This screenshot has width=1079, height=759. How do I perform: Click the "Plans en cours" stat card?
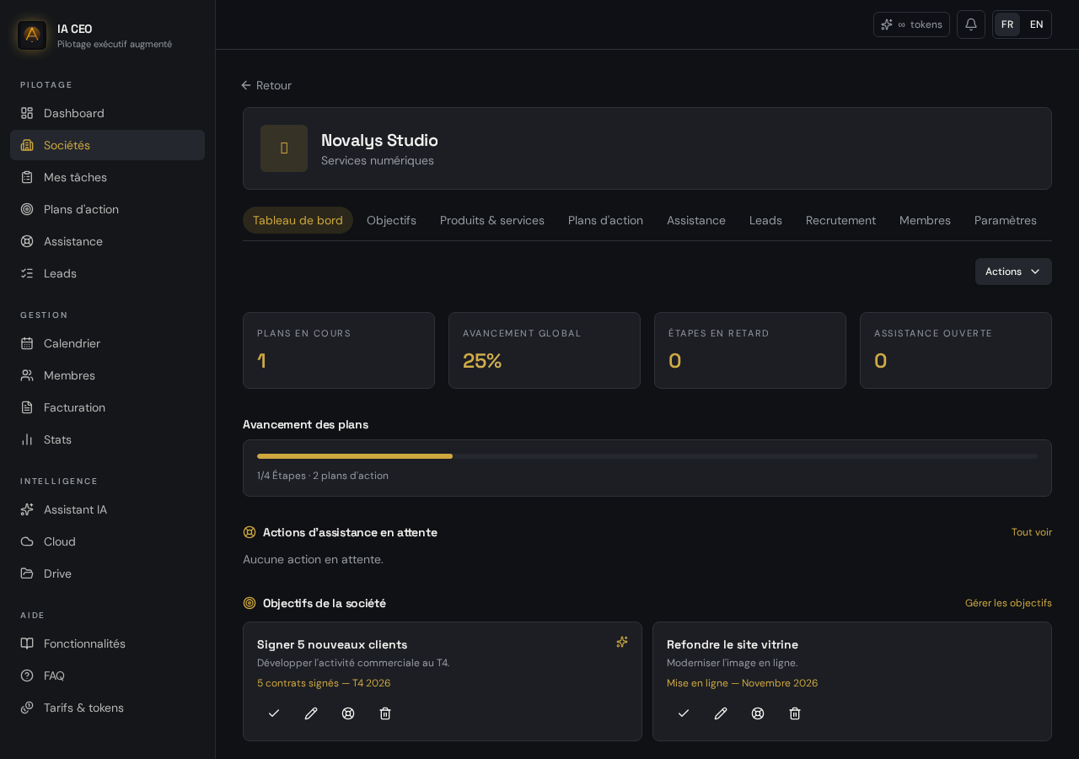tap(339, 350)
